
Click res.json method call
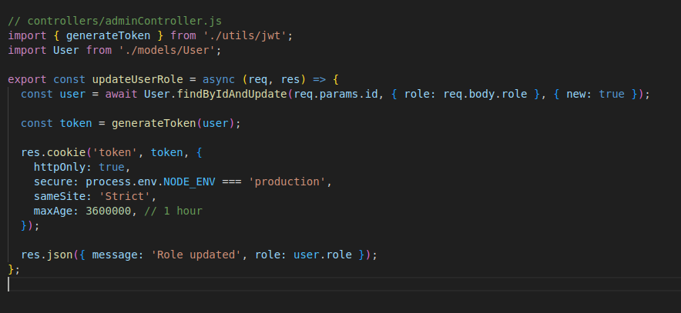46,255
